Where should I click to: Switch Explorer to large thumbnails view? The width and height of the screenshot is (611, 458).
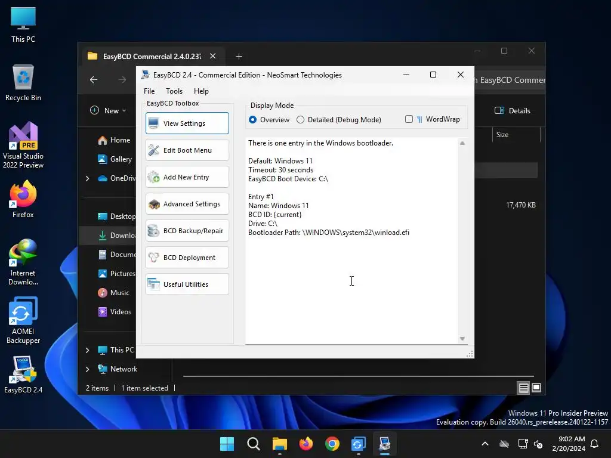click(x=536, y=388)
